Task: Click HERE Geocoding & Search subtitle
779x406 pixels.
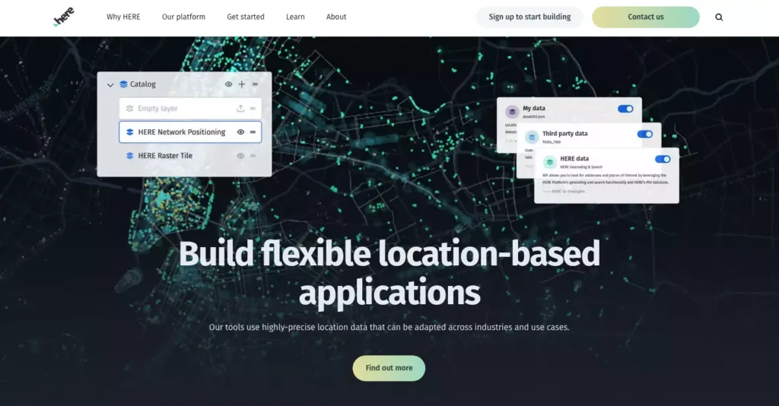Action: tap(581, 167)
